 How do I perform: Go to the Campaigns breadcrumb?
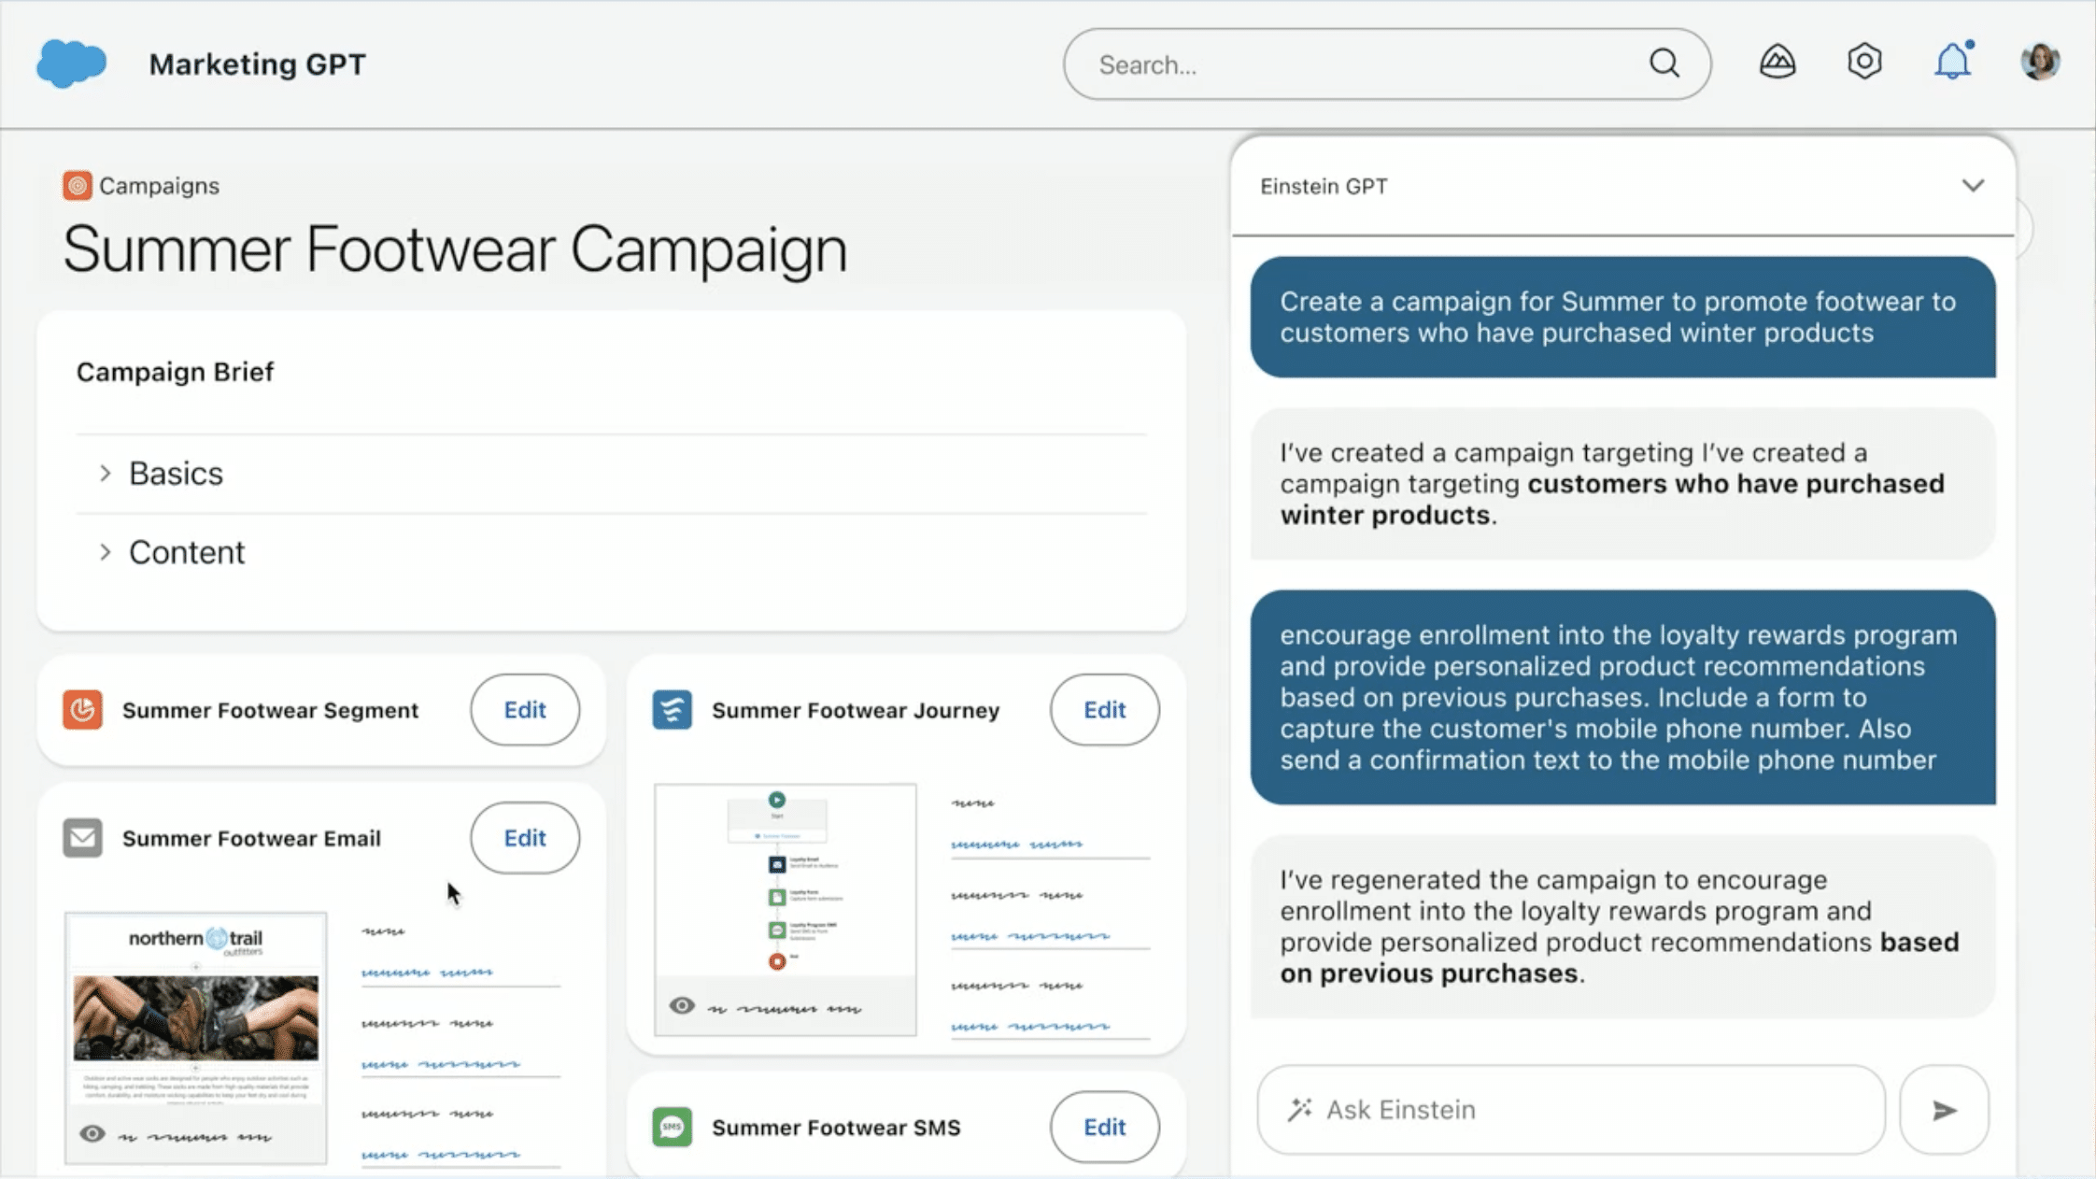click(158, 186)
